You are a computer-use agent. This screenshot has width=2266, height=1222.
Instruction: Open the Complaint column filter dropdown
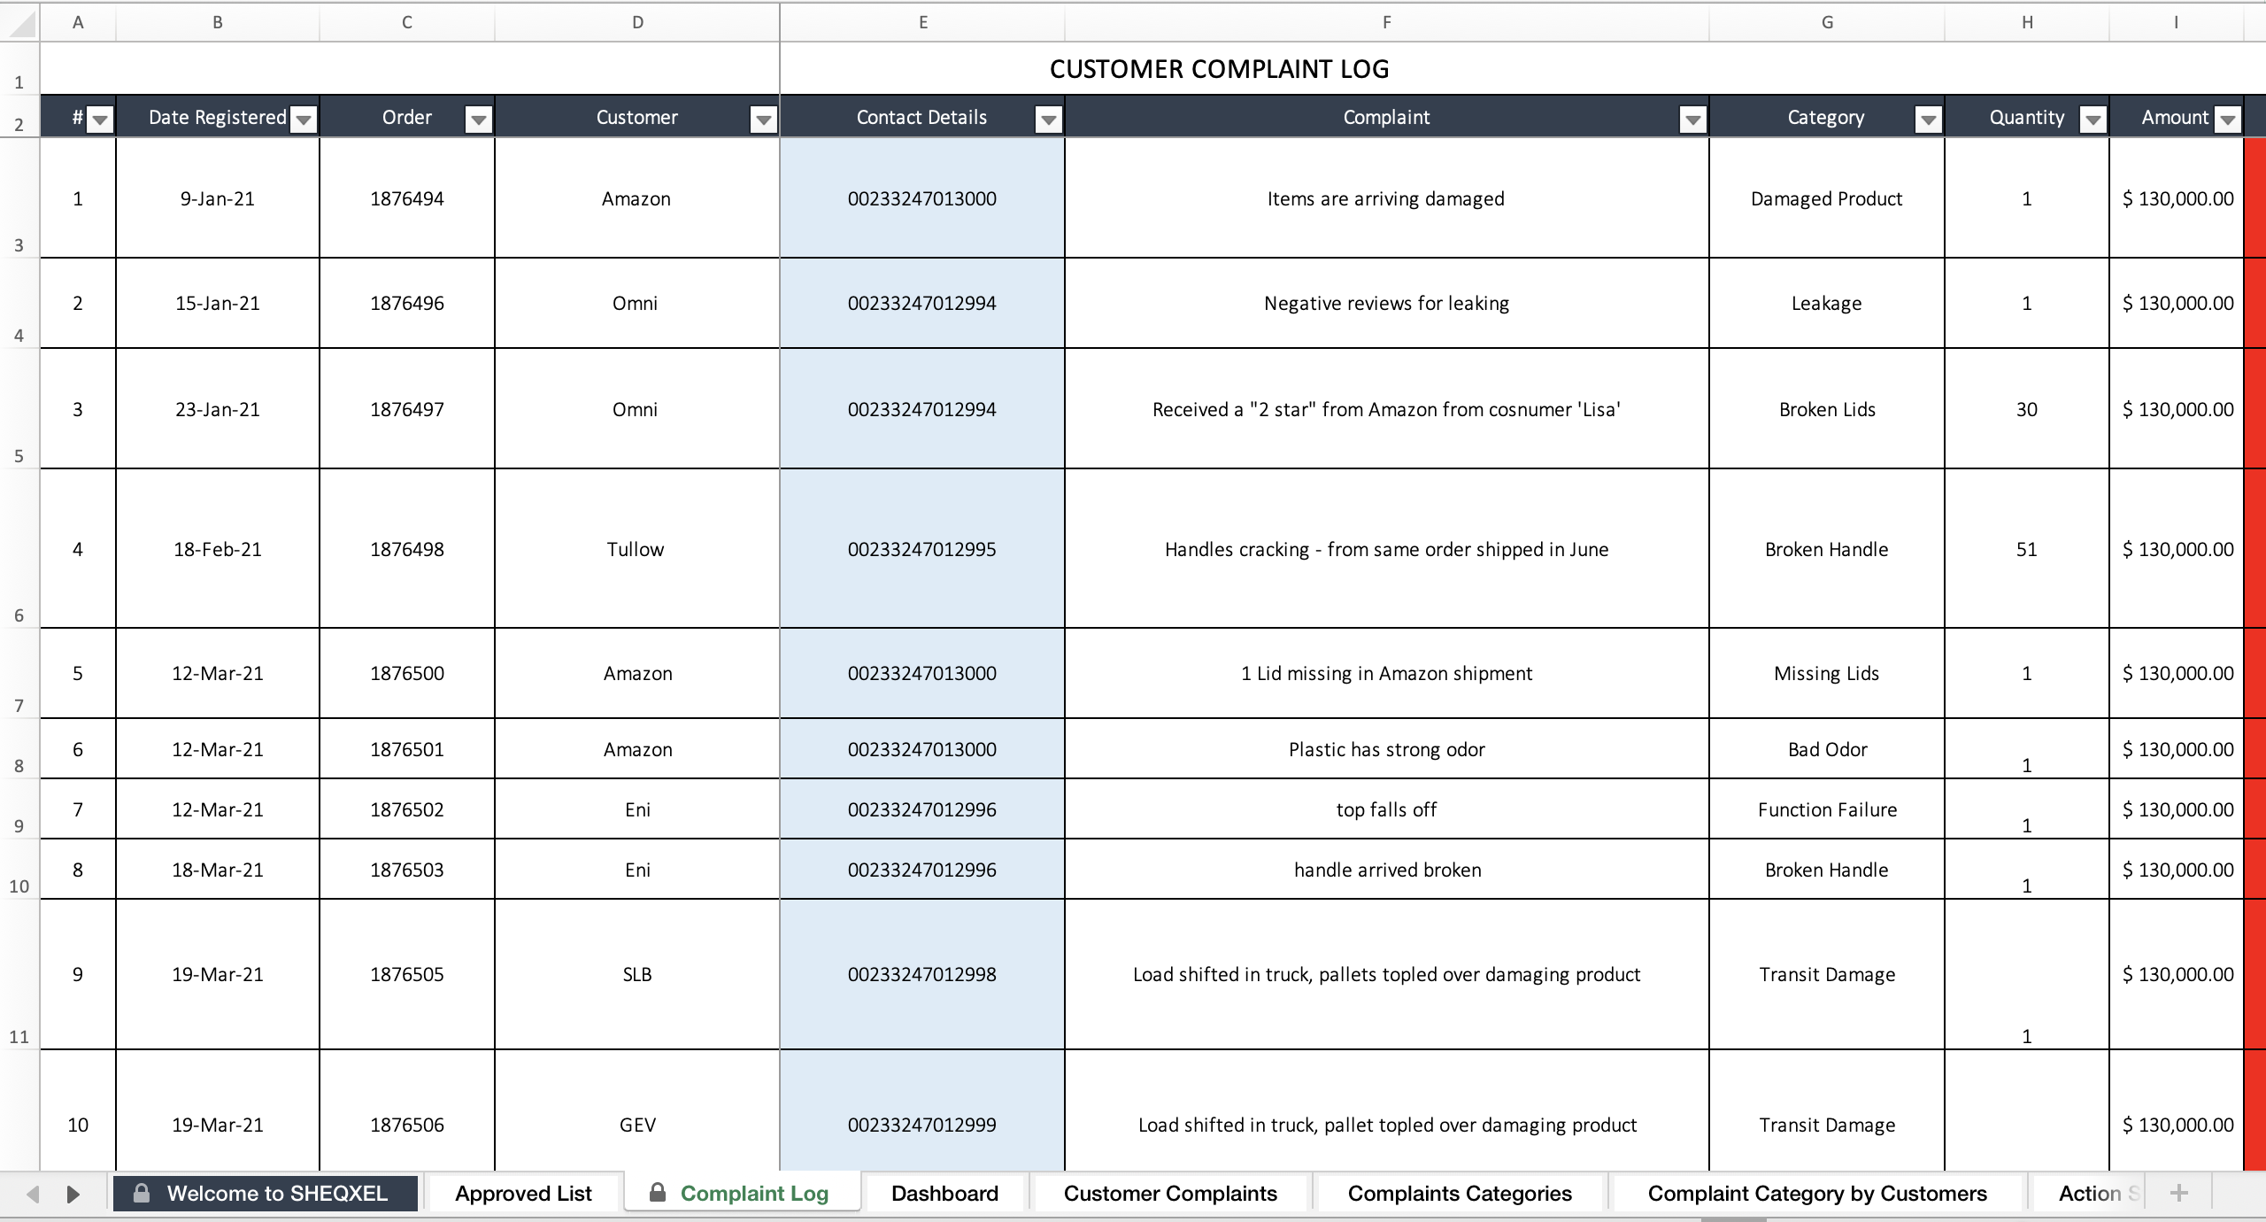1692,120
